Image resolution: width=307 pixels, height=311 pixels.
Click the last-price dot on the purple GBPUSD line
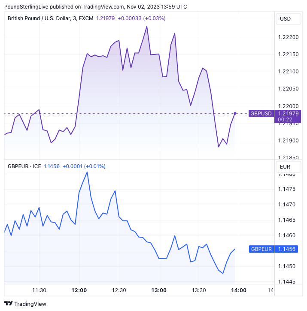tap(235, 113)
